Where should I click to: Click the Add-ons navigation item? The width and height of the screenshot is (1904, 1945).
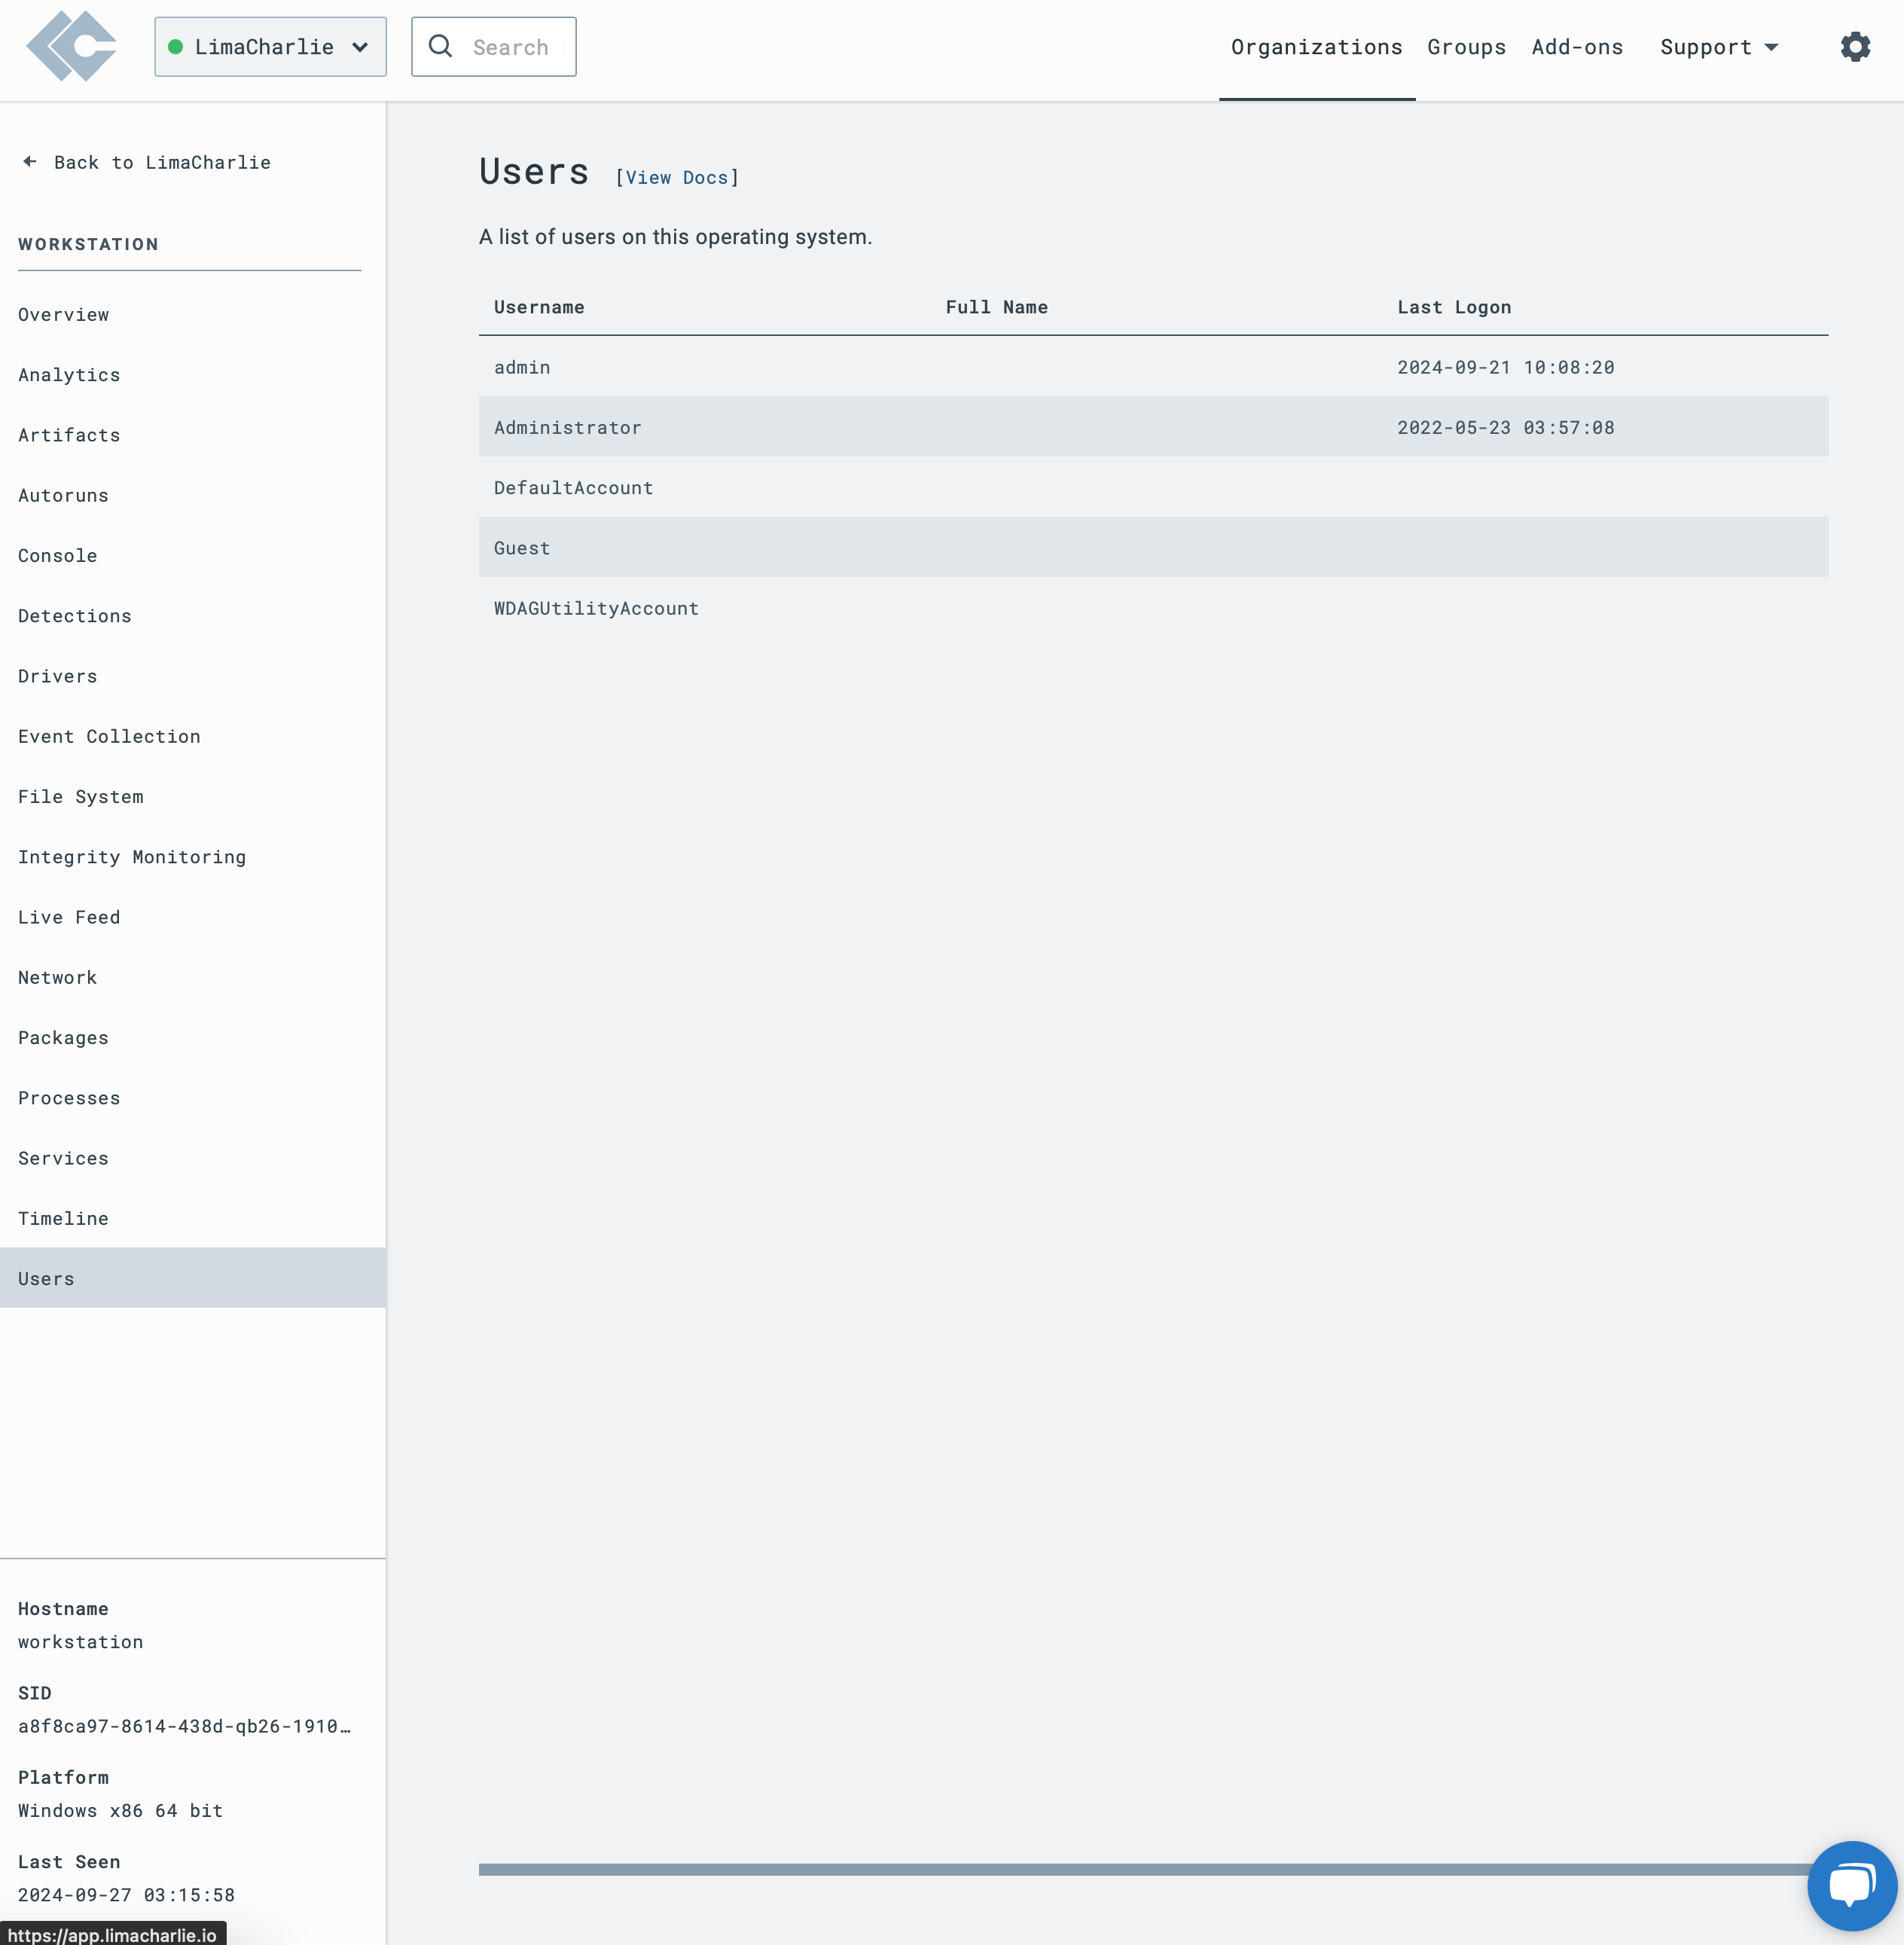click(x=1576, y=47)
